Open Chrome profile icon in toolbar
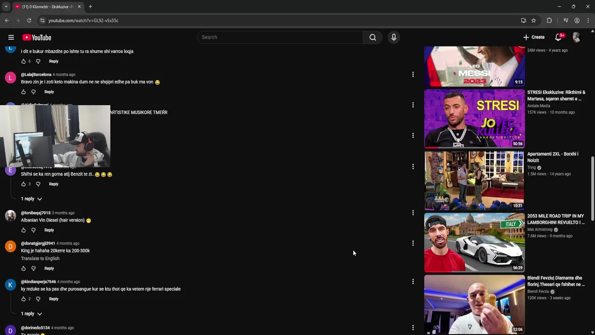Image resolution: width=595 pixels, height=335 pixels. pos(577,20)
